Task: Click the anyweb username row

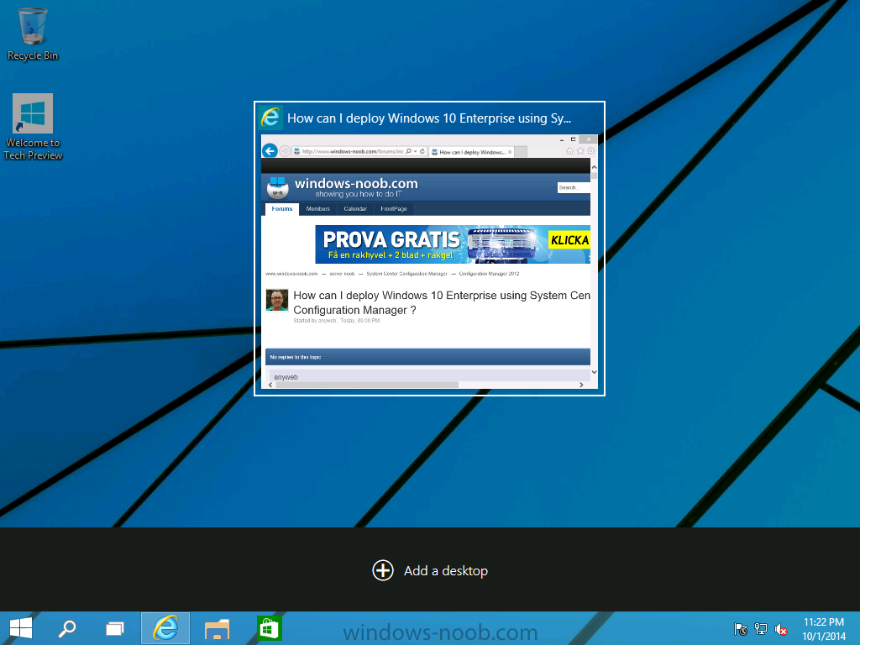Action: click(x=430, y=376)
